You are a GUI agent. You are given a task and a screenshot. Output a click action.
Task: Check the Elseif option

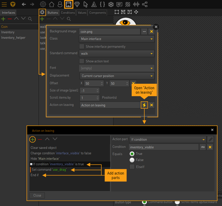coord(132,167)
